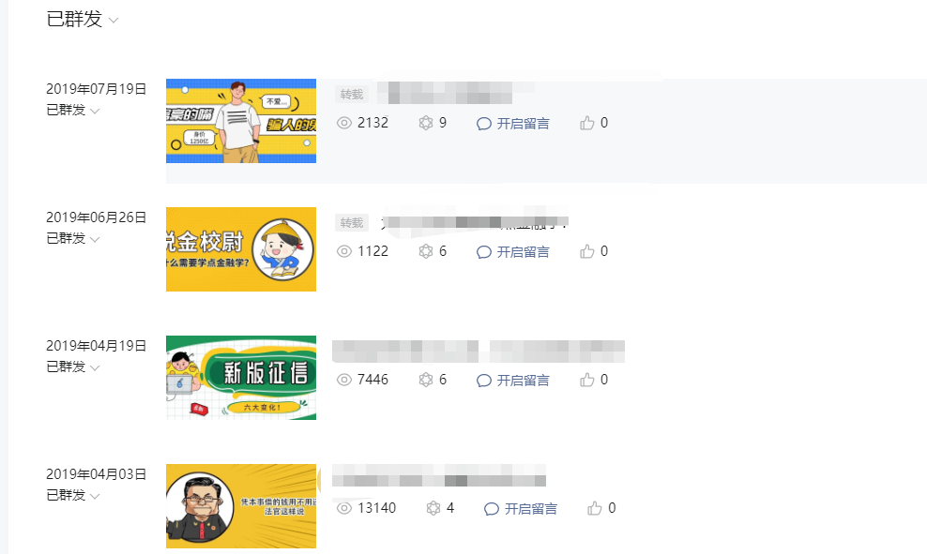Click eye views icon showing 13140

point(344,508)
